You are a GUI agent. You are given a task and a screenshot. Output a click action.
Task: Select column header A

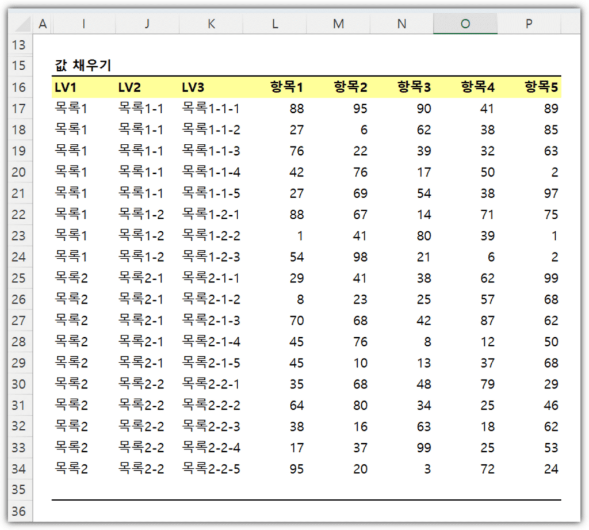(43, 24)
